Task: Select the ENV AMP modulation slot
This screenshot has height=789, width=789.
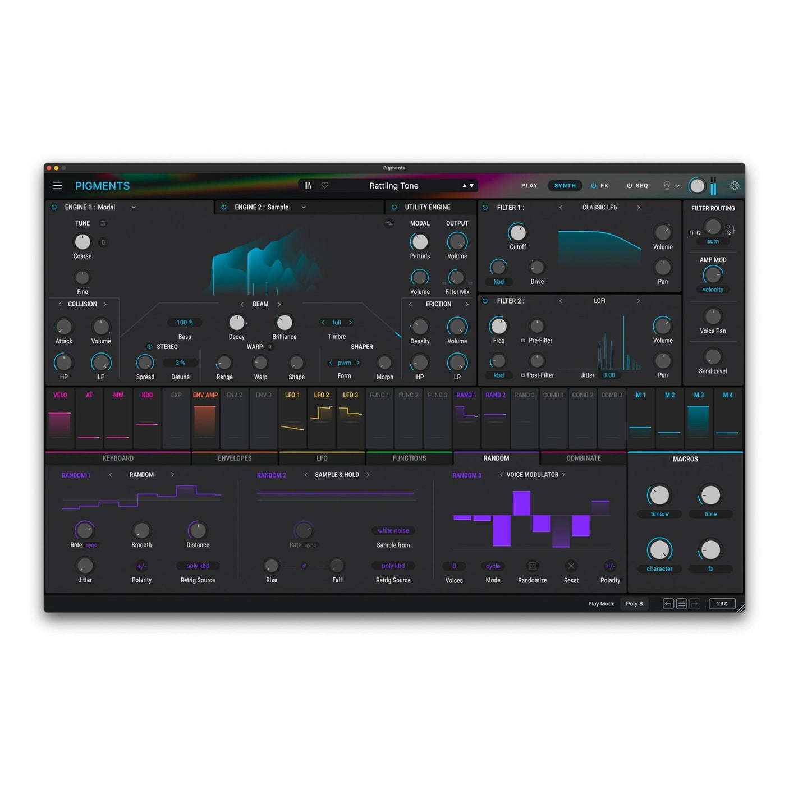Action: click(205, 418)
